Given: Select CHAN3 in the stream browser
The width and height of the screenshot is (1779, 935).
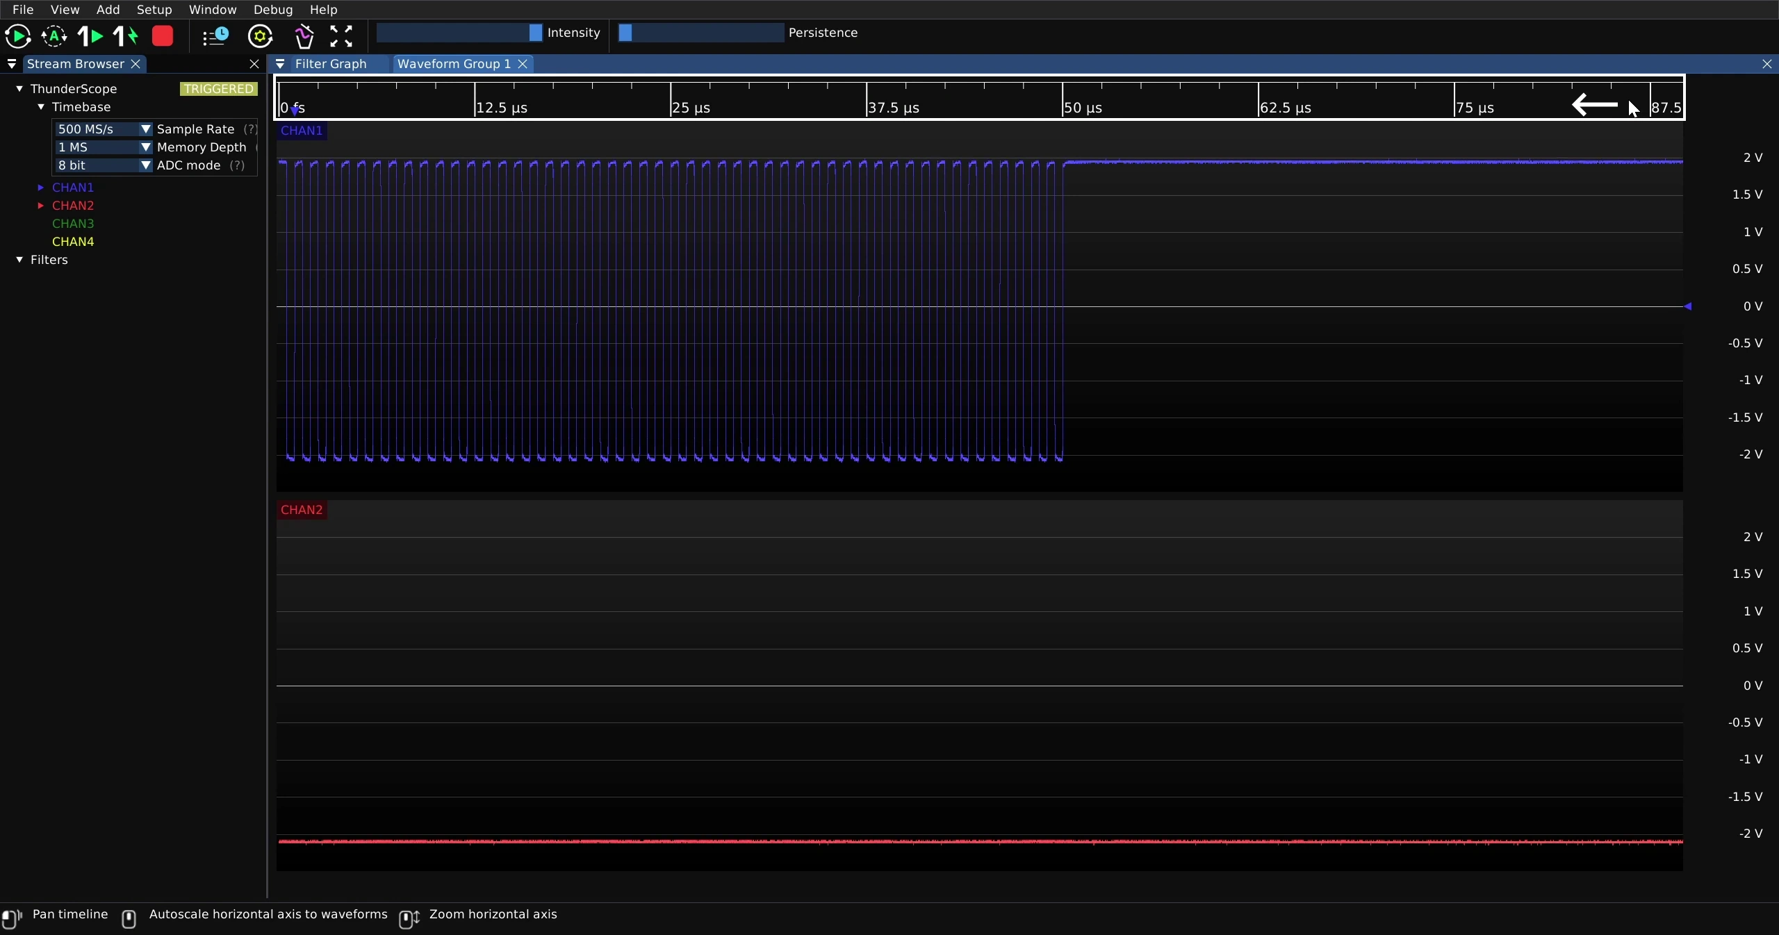Looking at the screenshot, I should 73,224.
